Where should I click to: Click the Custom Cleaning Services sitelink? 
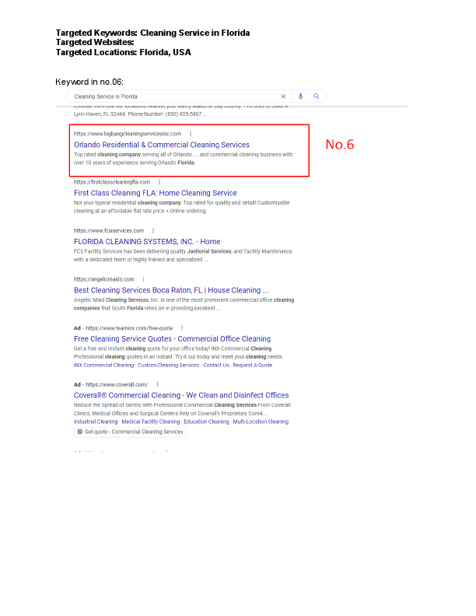(169, 366)
